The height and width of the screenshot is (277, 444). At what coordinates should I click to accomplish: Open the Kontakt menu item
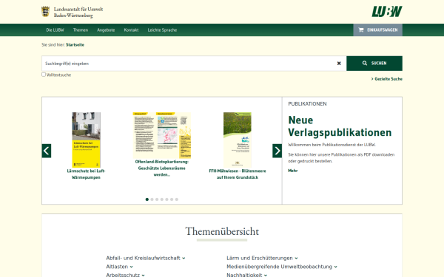tap(132, 30)
